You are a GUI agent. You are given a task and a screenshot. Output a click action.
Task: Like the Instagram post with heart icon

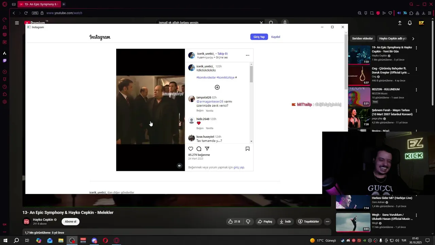coord(191,149)
